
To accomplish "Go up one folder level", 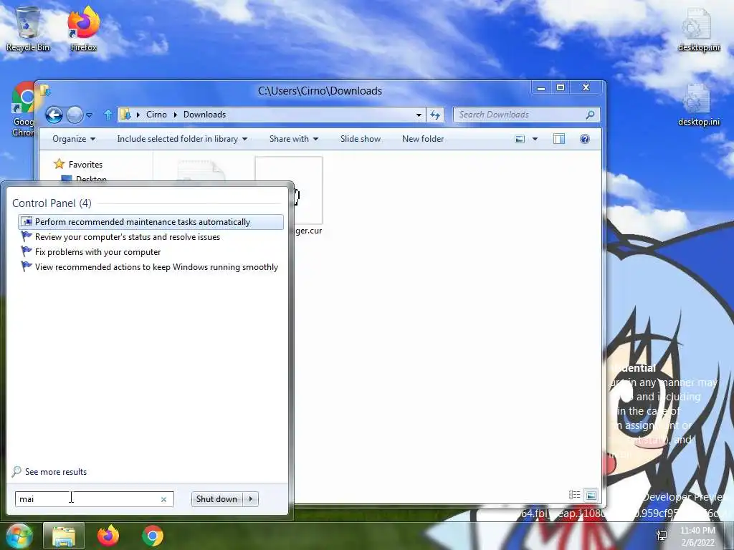I will point(108,115).
